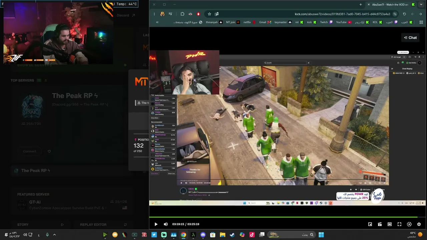Viewport: 427px width, 240px height.
Task: Connect to The Peak RP server
Action: coord(30,151)
